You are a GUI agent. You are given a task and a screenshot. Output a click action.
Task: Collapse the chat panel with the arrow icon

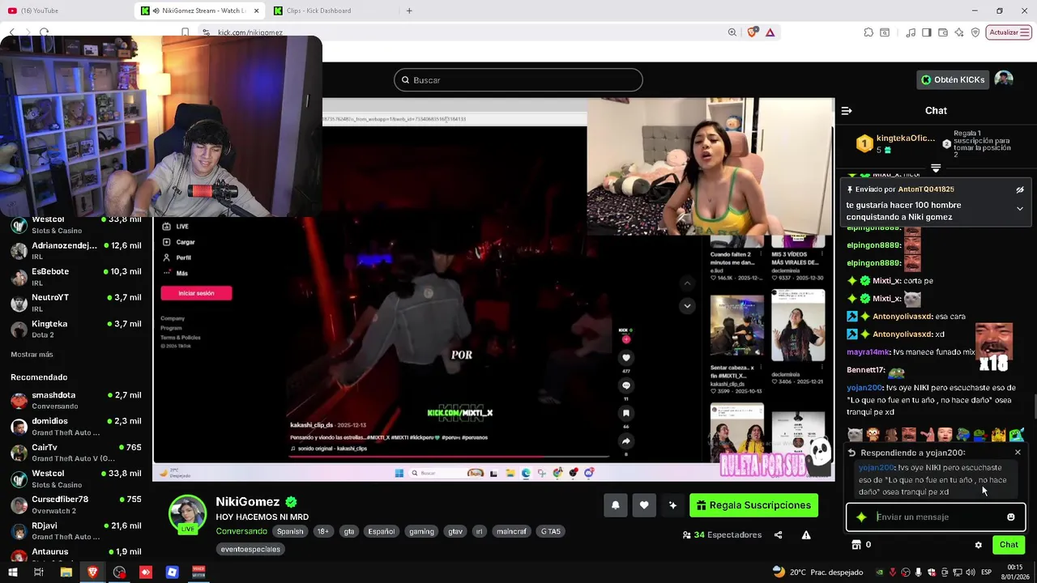tap(847, 110)
